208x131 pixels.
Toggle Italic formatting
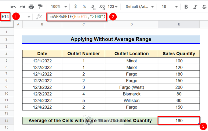pos(195,6)
